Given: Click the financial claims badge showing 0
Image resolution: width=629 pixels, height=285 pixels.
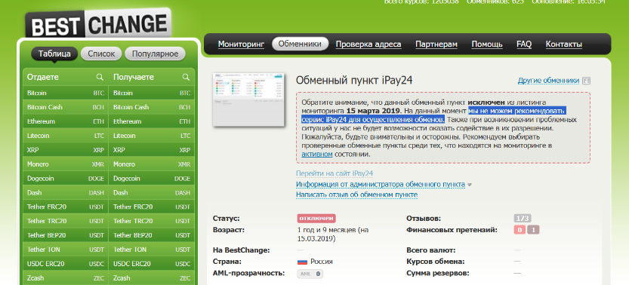Looking at the screenshot, I should (520, 230).
